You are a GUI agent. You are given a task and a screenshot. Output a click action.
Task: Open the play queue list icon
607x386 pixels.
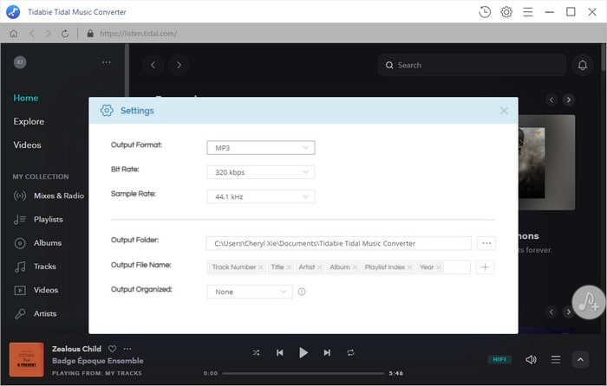(556, 360)
